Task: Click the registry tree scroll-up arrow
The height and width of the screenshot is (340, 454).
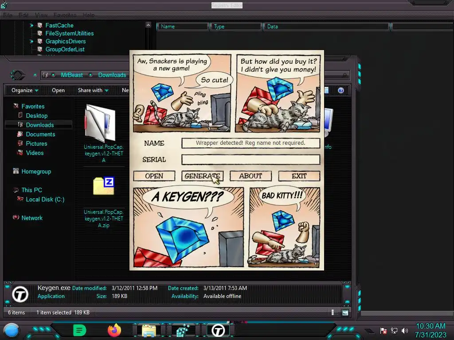Action: coord(148,25)
